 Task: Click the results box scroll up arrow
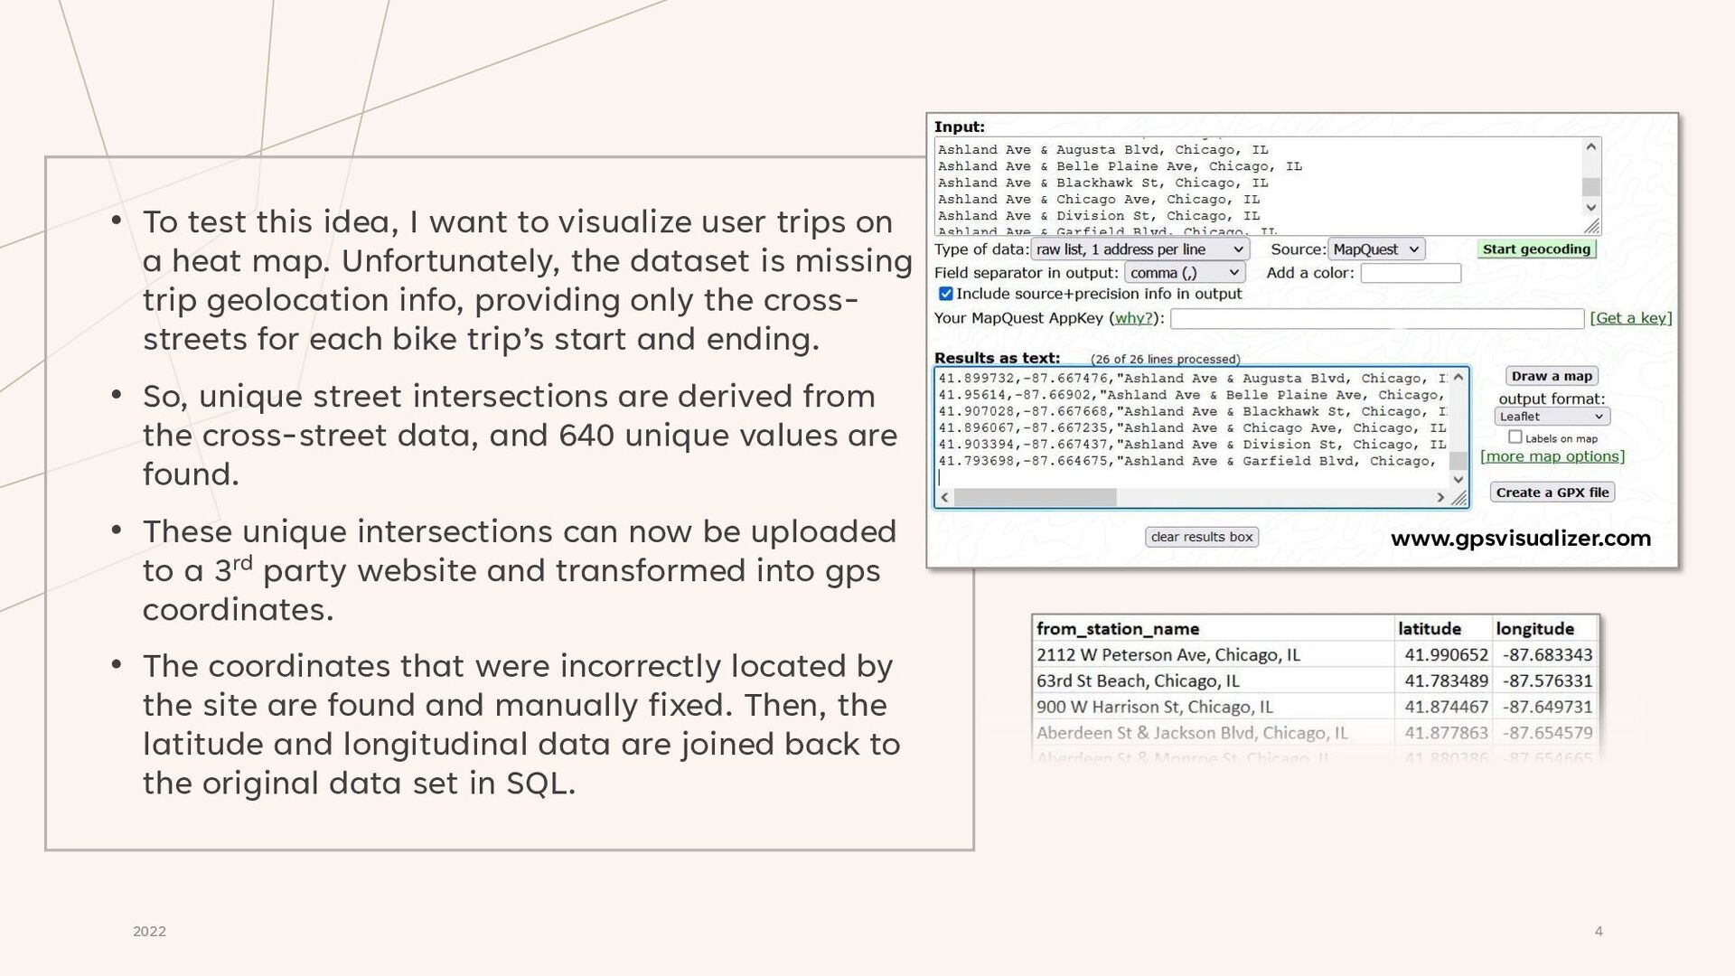point(1458,377)
